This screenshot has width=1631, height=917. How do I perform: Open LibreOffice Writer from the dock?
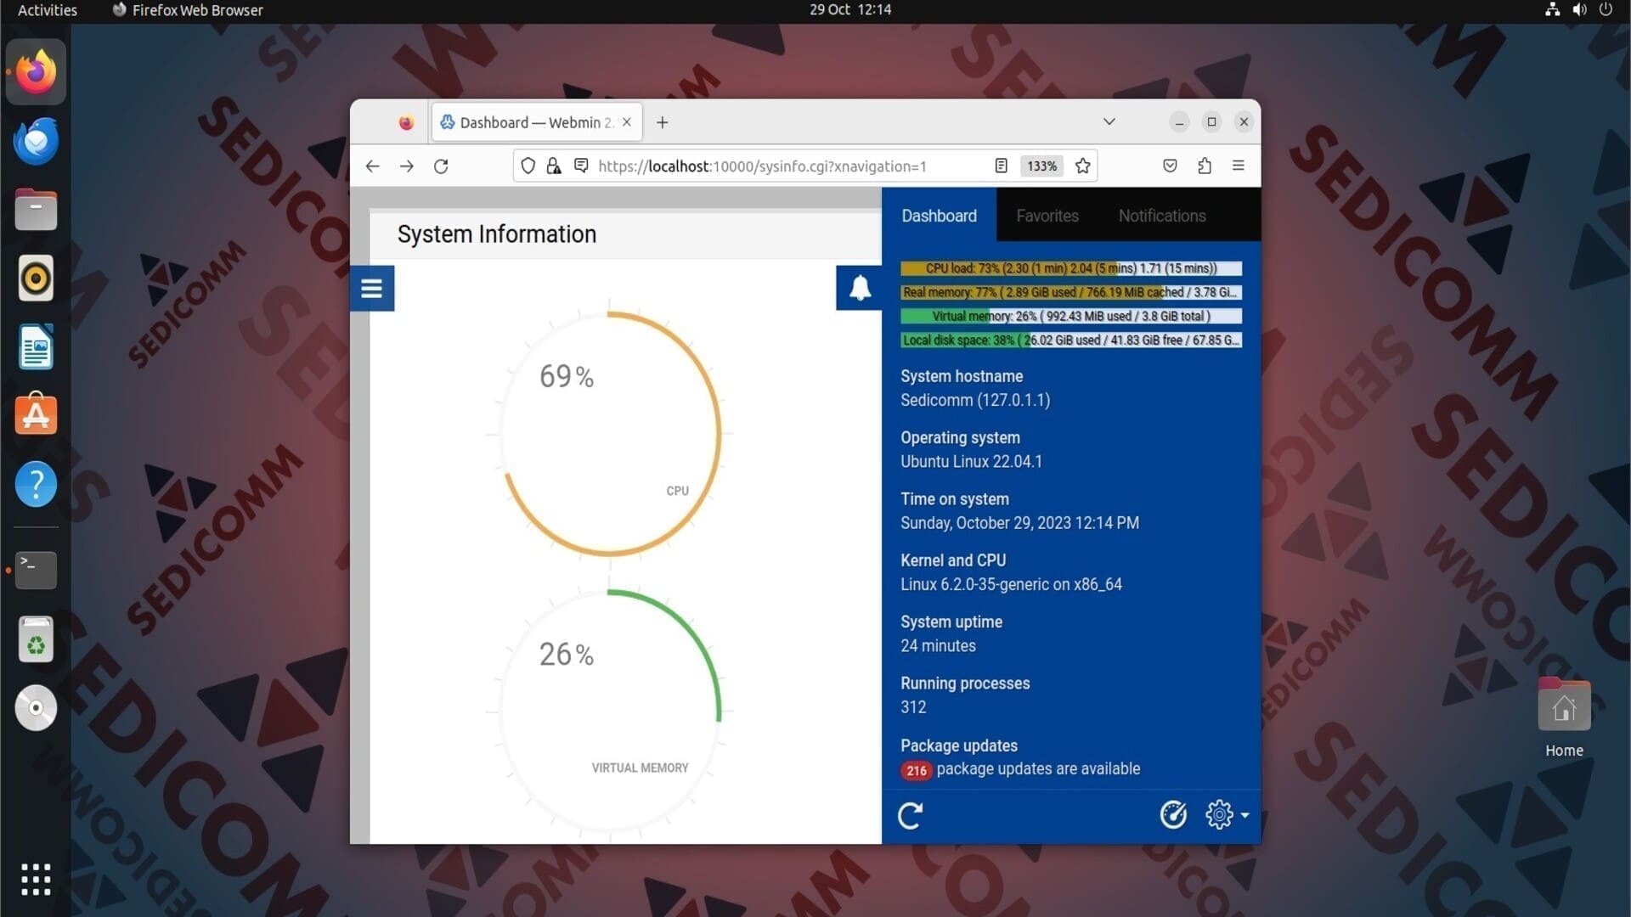(36, 347)
